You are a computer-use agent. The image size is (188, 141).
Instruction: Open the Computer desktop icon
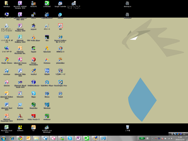(x=7, y=15)
